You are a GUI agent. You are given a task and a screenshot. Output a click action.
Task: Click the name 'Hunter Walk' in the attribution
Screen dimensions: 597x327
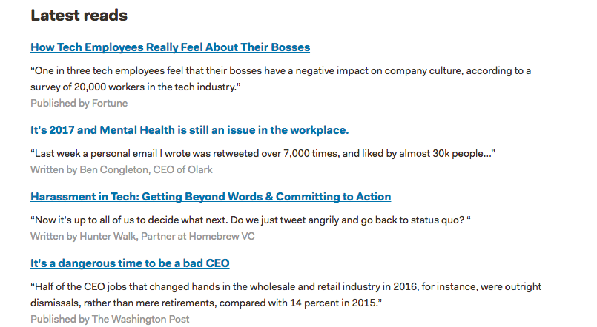click(108, 236)
